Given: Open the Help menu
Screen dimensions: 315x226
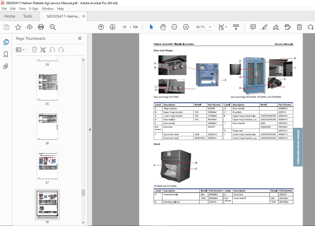Looking at the screenshot, I should point(60,9).
